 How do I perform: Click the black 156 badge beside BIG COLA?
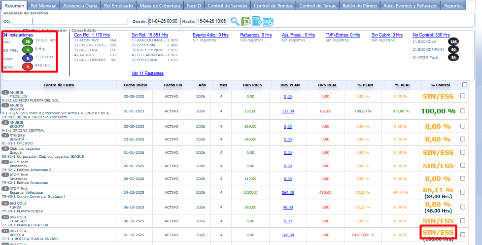pyautogui.click(x=453, y=42)
